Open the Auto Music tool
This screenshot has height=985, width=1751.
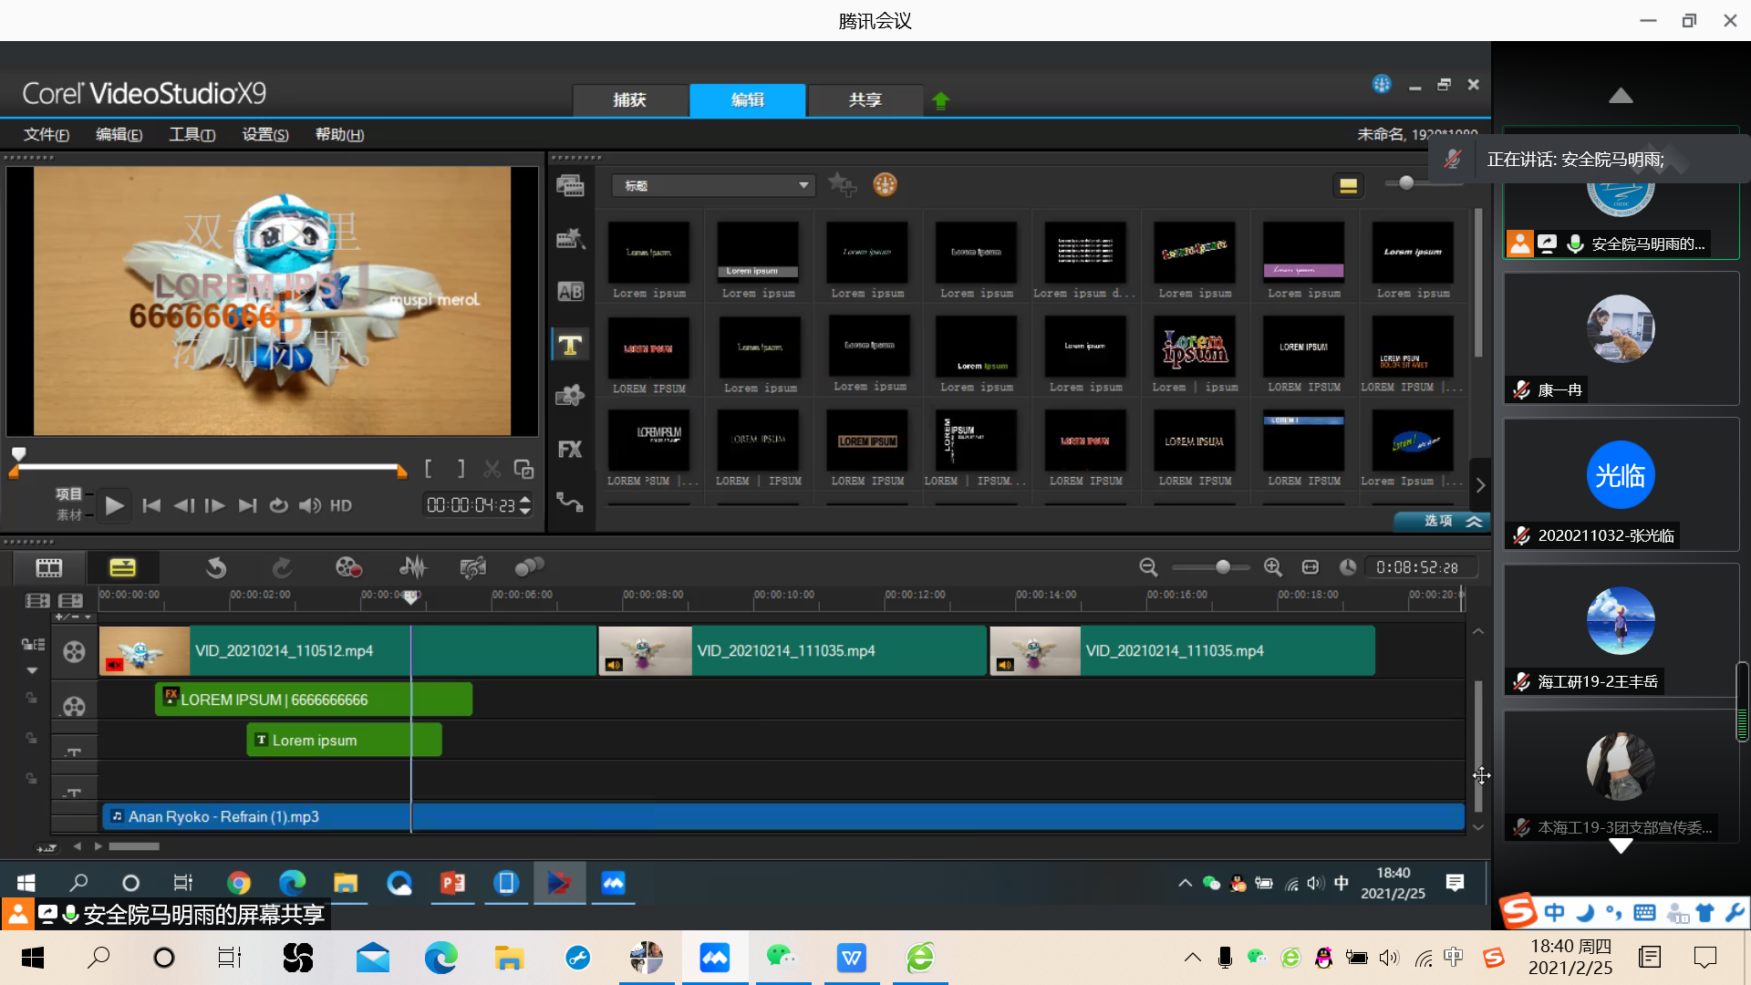pos(472,567)
